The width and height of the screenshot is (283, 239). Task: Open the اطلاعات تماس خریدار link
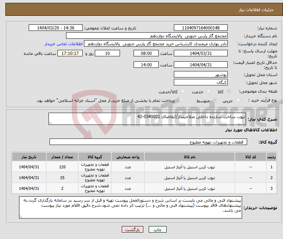click(64, 44)
